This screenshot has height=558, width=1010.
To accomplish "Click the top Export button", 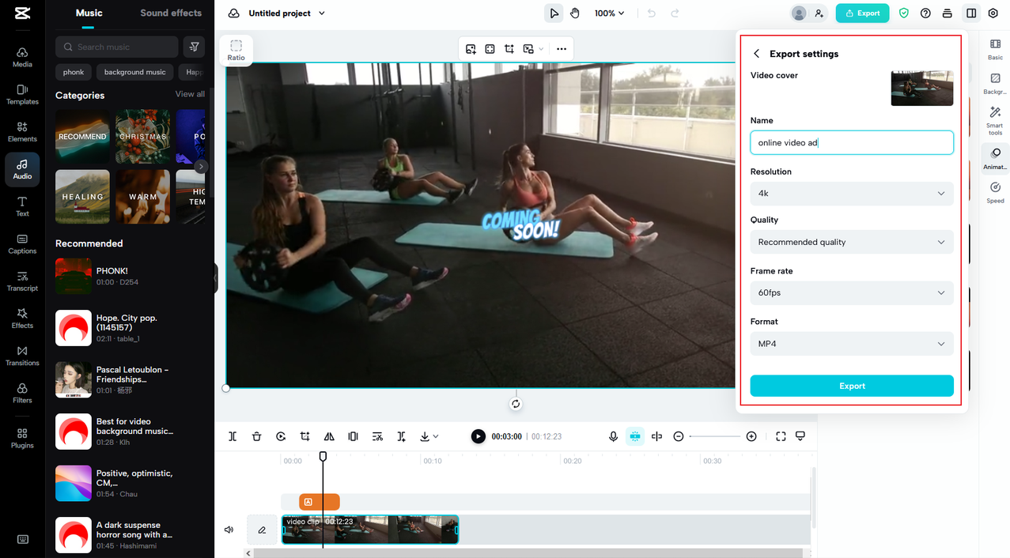I will tap(862, 13).
